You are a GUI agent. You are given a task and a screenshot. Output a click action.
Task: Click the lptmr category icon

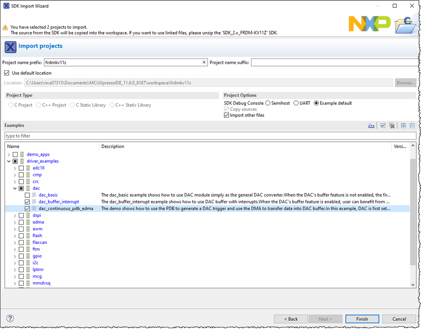point(28,270)
